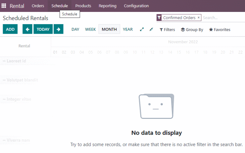This screenshot has height=153, width=245.
Task: Remove the Confirmed Orders filter
Action: pos(199,18)
